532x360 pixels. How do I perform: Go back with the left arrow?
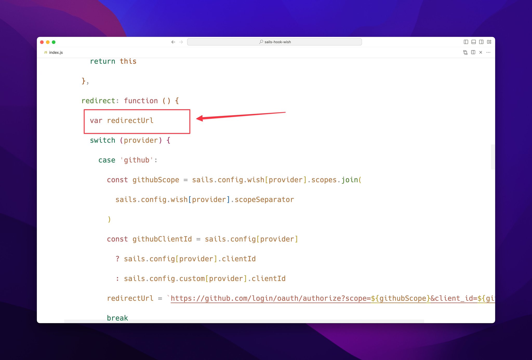[173, 42]
